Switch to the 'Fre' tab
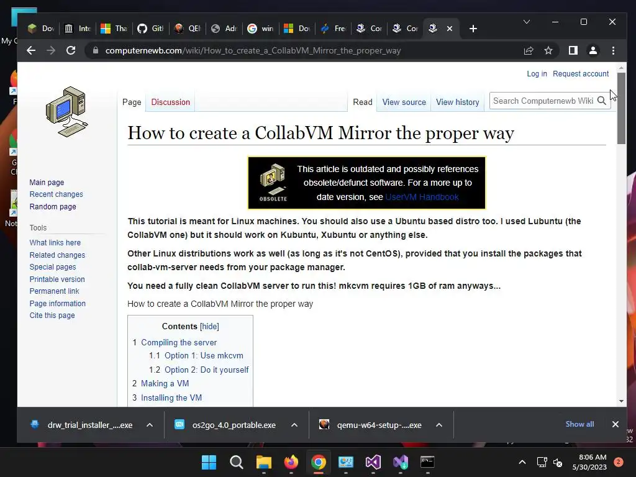Viewport: 636px width, 477px height. tap(334, 29)
